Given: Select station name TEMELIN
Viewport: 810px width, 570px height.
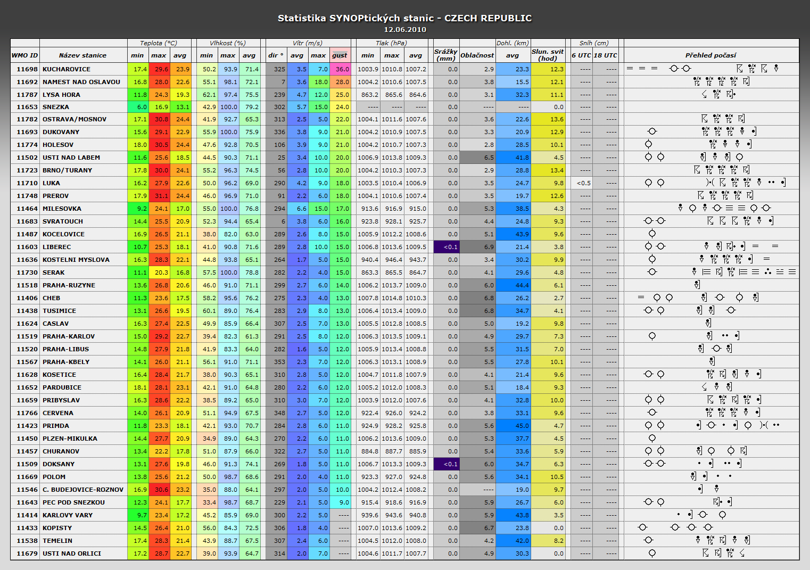Looking at the screenshot, I should (x=57, y=541).
